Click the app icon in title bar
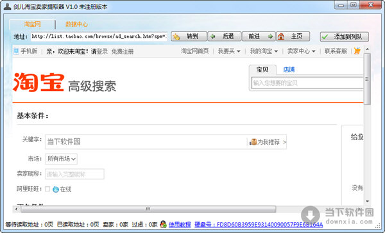 pyautogui.click(x=7, y=6)
